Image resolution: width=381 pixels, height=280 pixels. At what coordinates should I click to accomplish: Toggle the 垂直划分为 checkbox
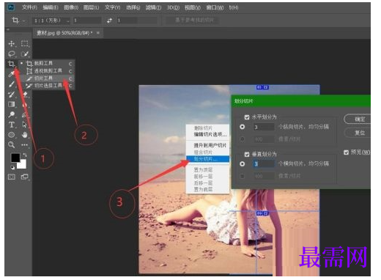[247, 154]
